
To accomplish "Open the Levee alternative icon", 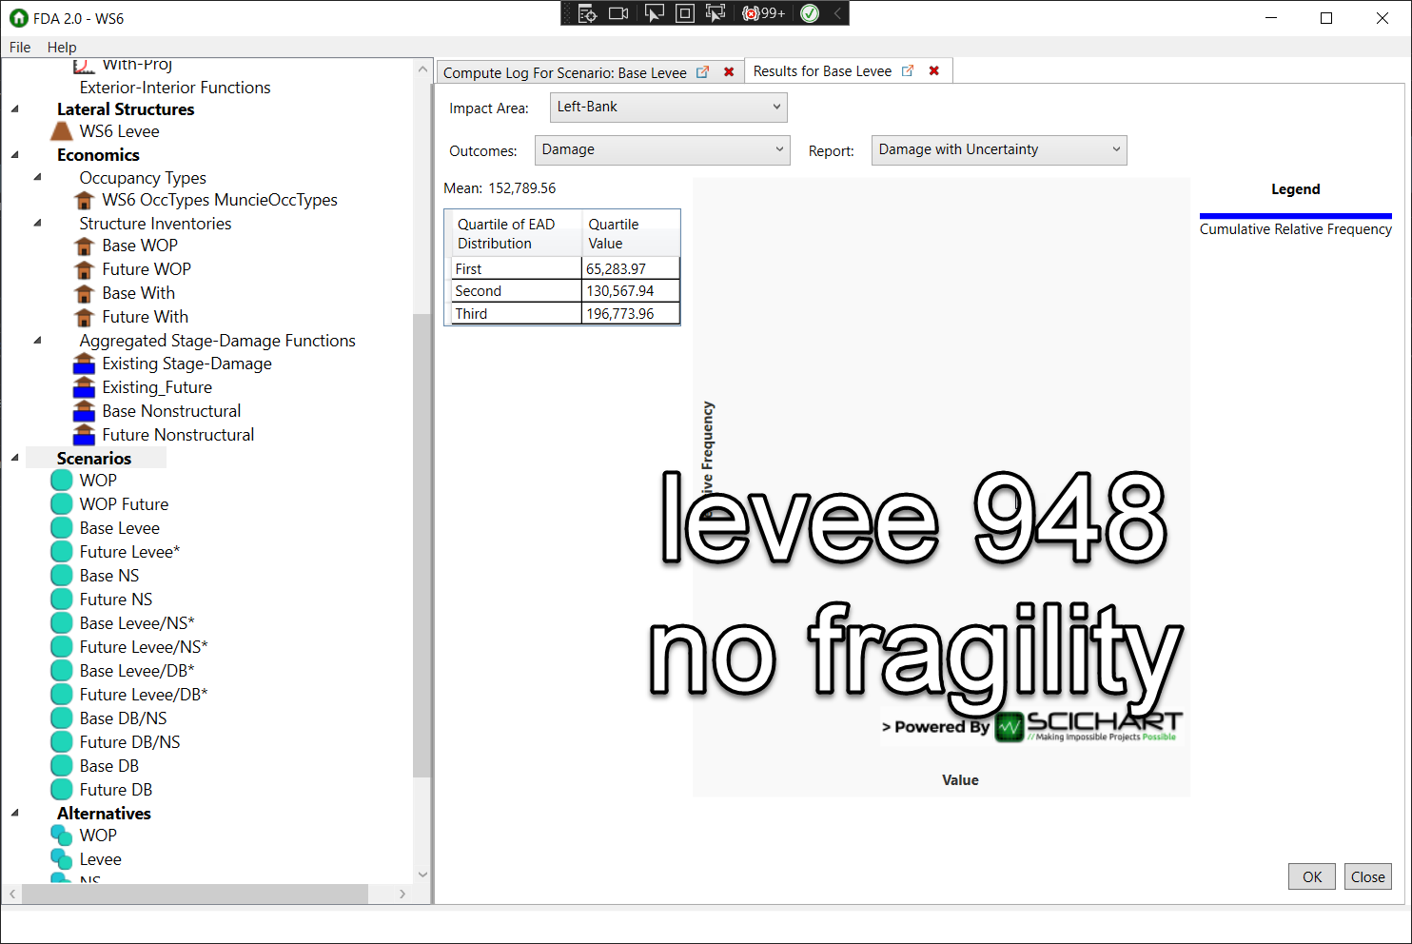I will pos(62,858).
